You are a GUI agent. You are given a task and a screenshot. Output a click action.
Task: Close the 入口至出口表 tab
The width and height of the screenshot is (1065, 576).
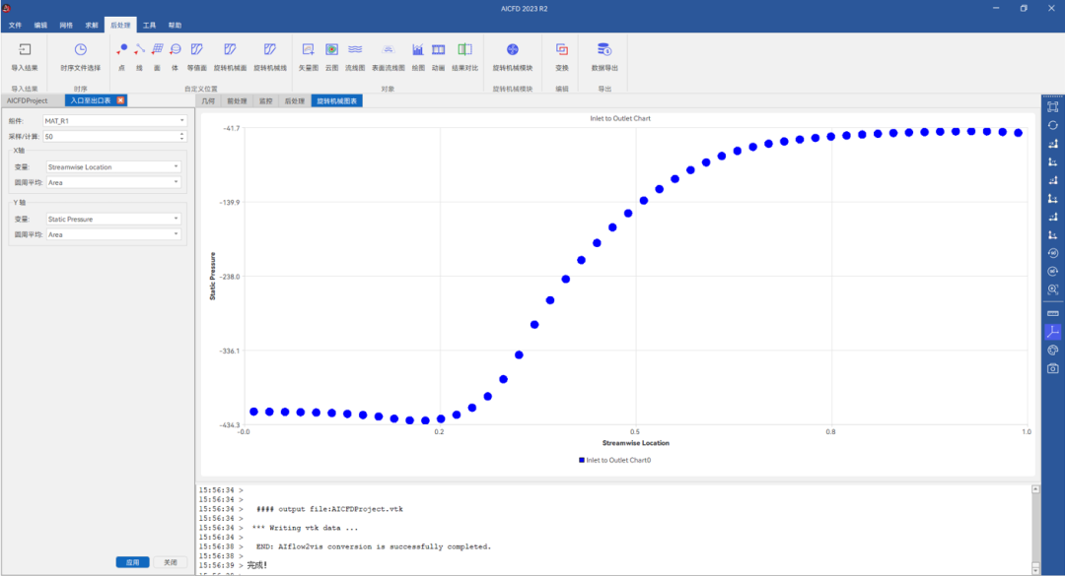pos(121,100)
